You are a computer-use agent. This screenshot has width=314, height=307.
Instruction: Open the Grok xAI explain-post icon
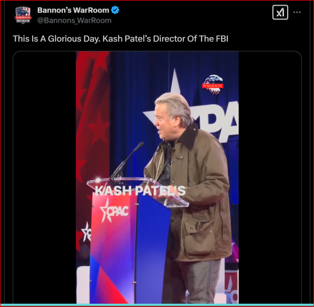(280, 13)
